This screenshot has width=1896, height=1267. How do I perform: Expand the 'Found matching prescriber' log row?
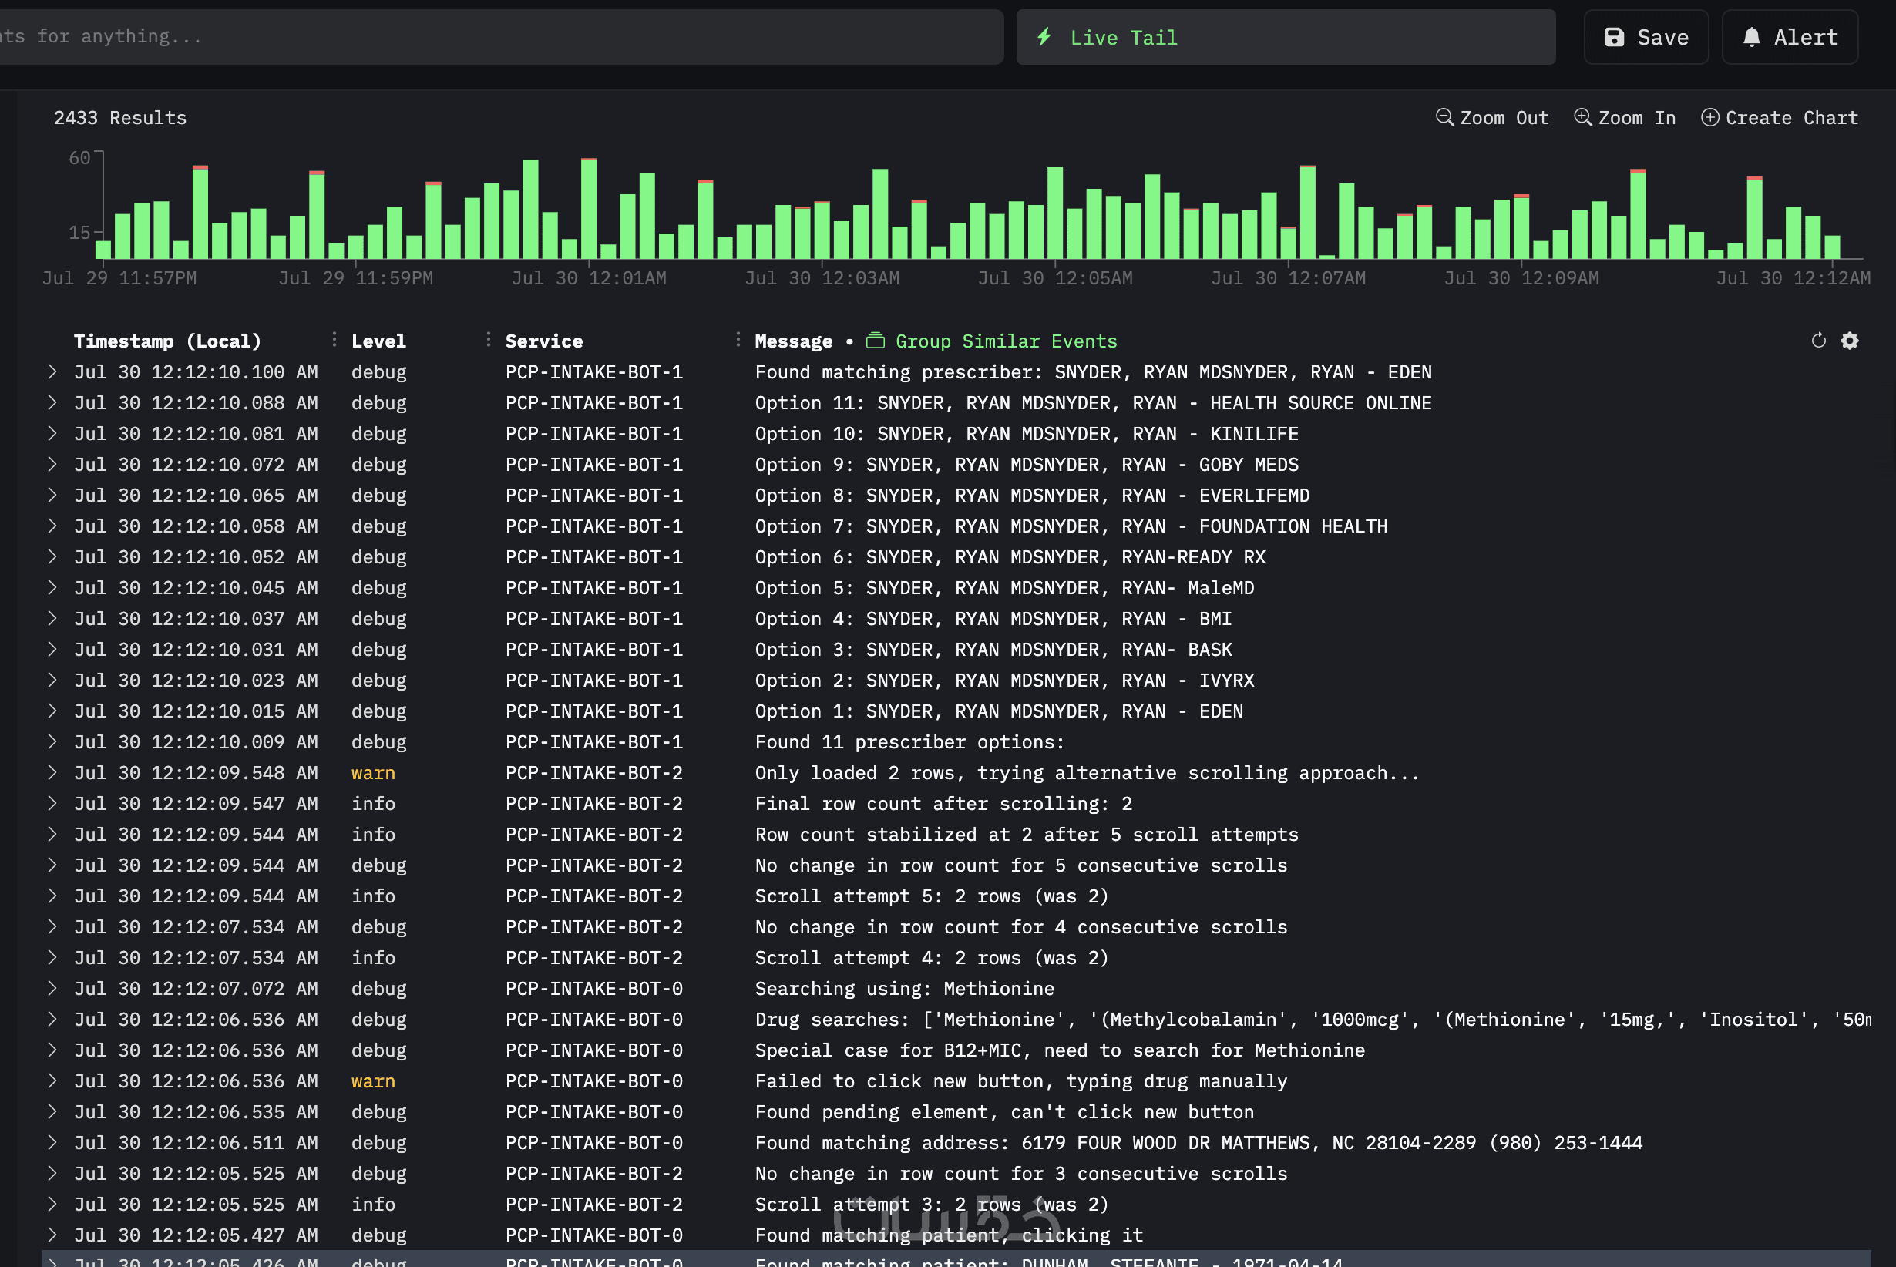coord(52,371)
